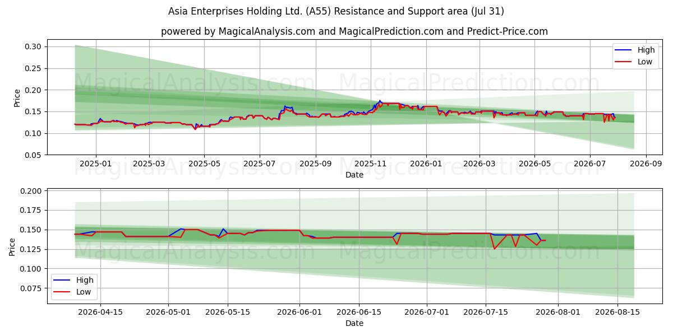Click the November 2025 price peak on top chart
673x336 pixels.
click(380, 101)
